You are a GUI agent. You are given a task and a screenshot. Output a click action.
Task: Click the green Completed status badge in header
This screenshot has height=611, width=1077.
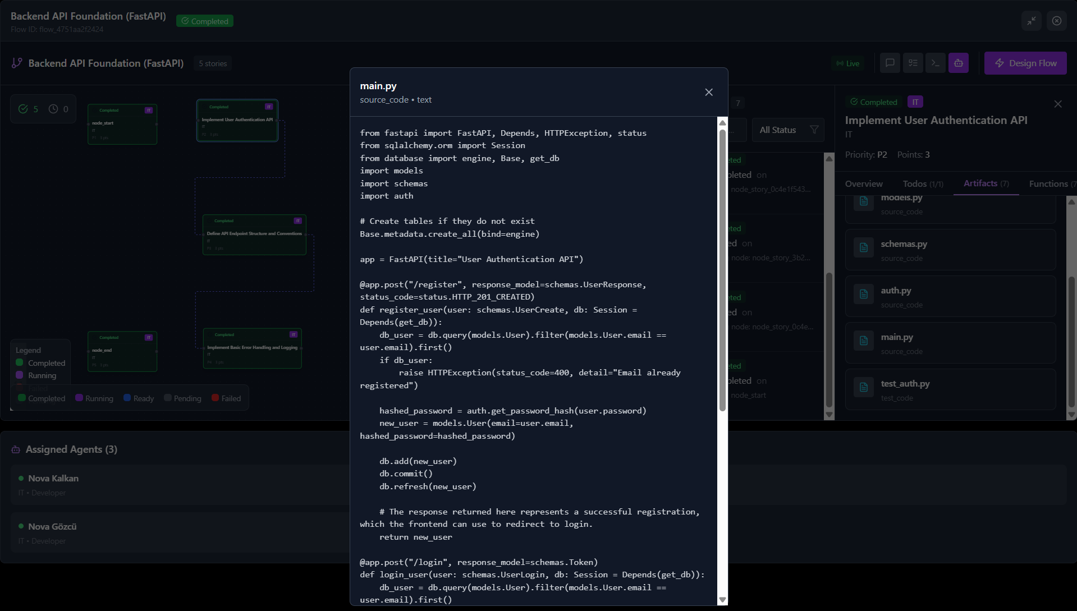click(205, 21)
